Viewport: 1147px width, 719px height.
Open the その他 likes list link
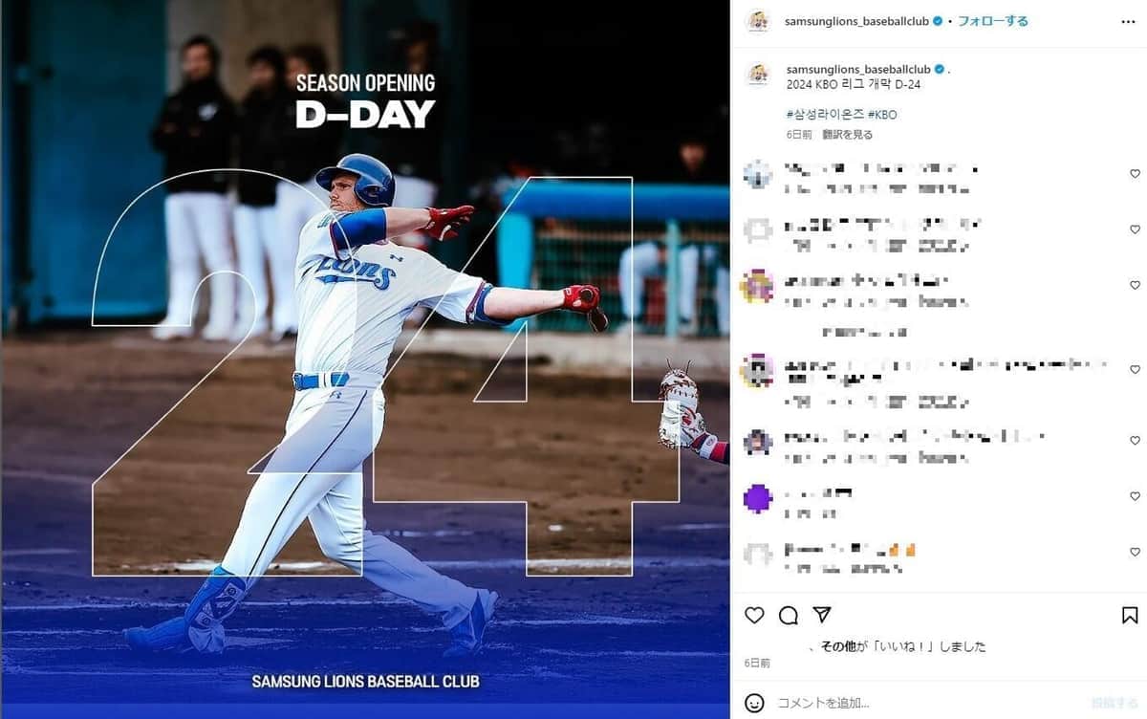pyautogui.click(x=841, y=646)
